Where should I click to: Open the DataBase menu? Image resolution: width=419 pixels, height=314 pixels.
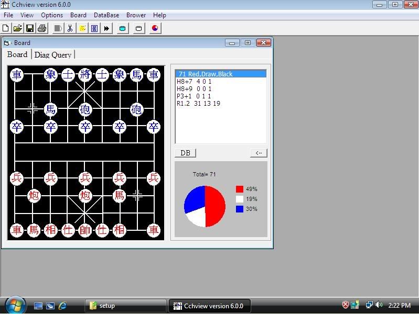[106, 15]
